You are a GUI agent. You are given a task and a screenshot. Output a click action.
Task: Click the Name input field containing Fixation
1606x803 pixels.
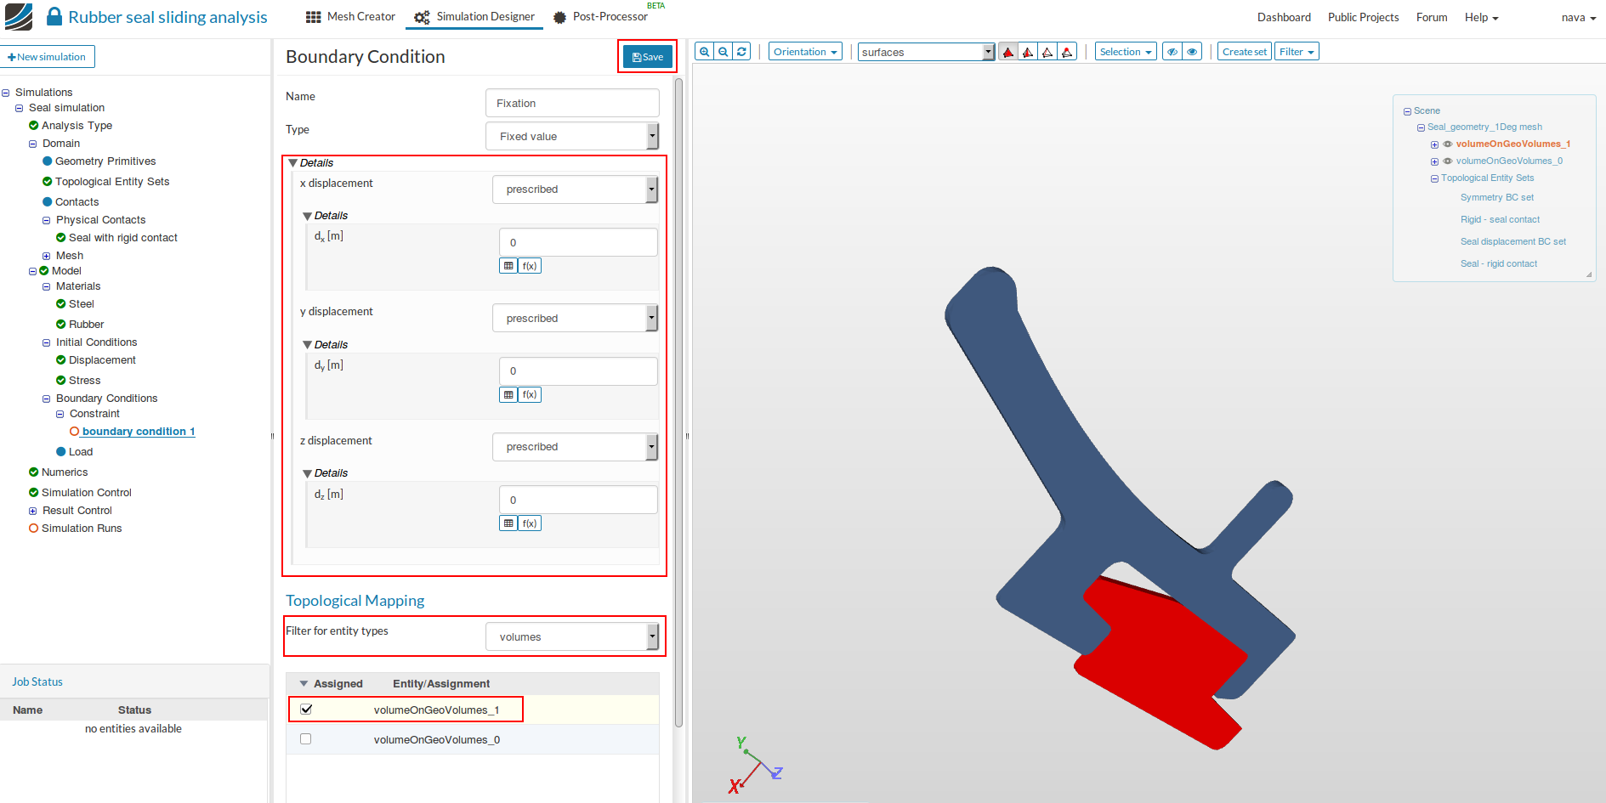tap(572, 103)
